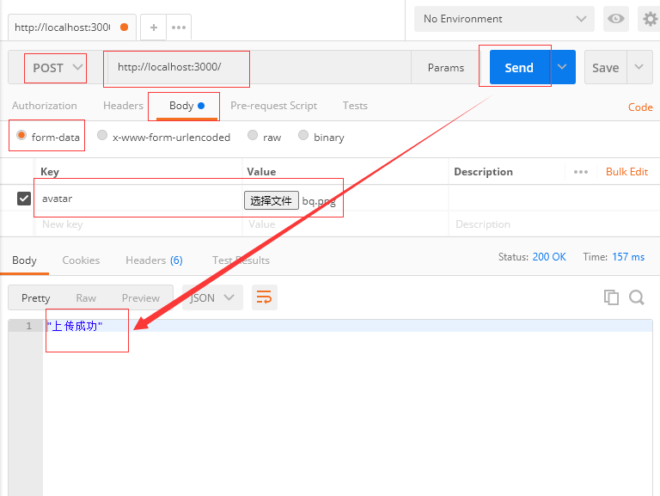Open the request Body tab
This screenshot has width=660, height=496.
(186, 106)
